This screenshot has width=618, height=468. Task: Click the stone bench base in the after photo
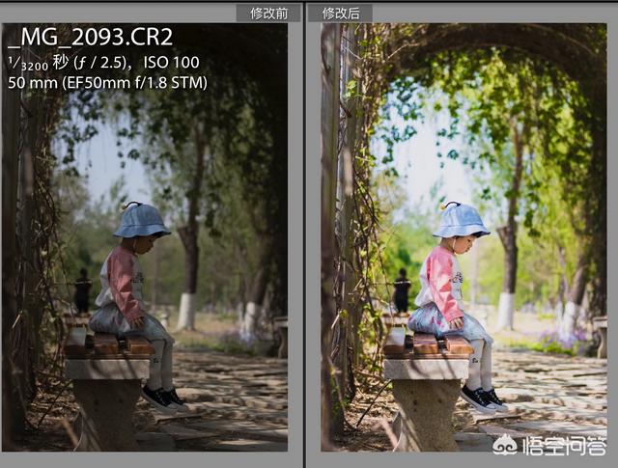[421, 403]
